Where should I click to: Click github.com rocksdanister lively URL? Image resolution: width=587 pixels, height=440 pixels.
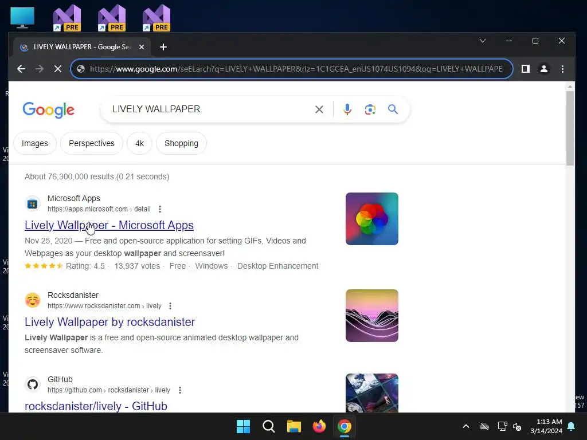coord(108,390)
